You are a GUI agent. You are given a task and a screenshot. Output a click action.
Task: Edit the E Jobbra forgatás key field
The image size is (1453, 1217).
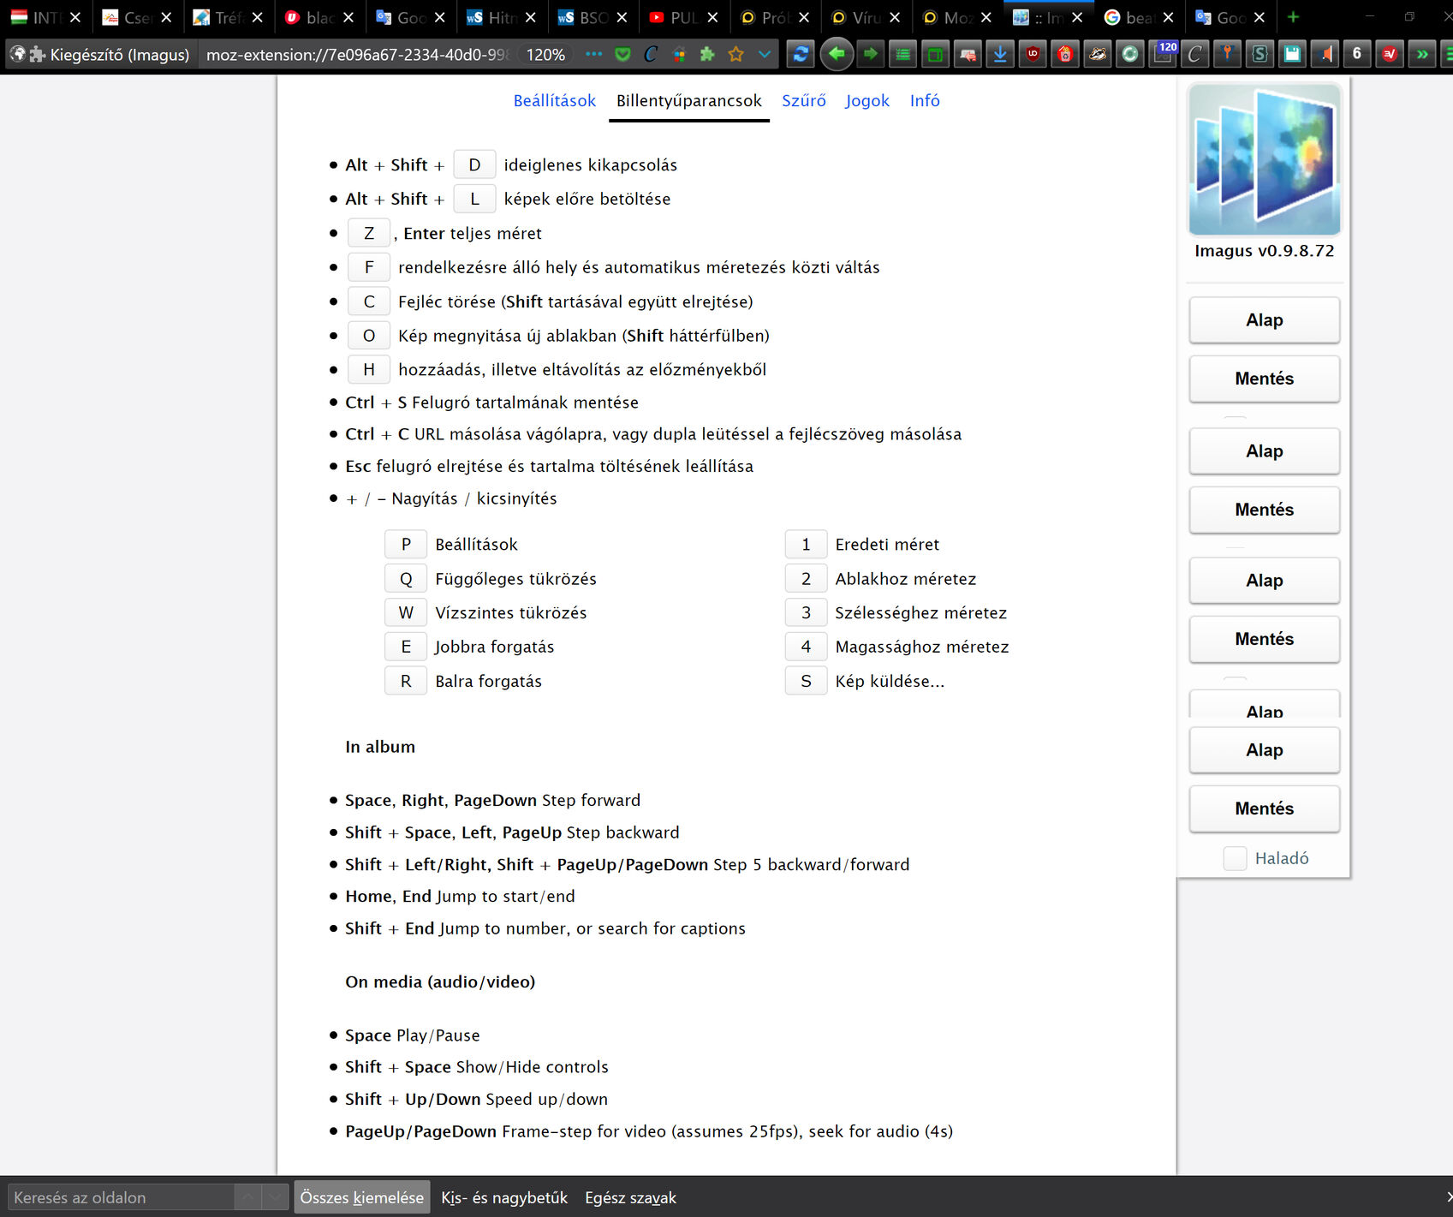click(406, 647)
